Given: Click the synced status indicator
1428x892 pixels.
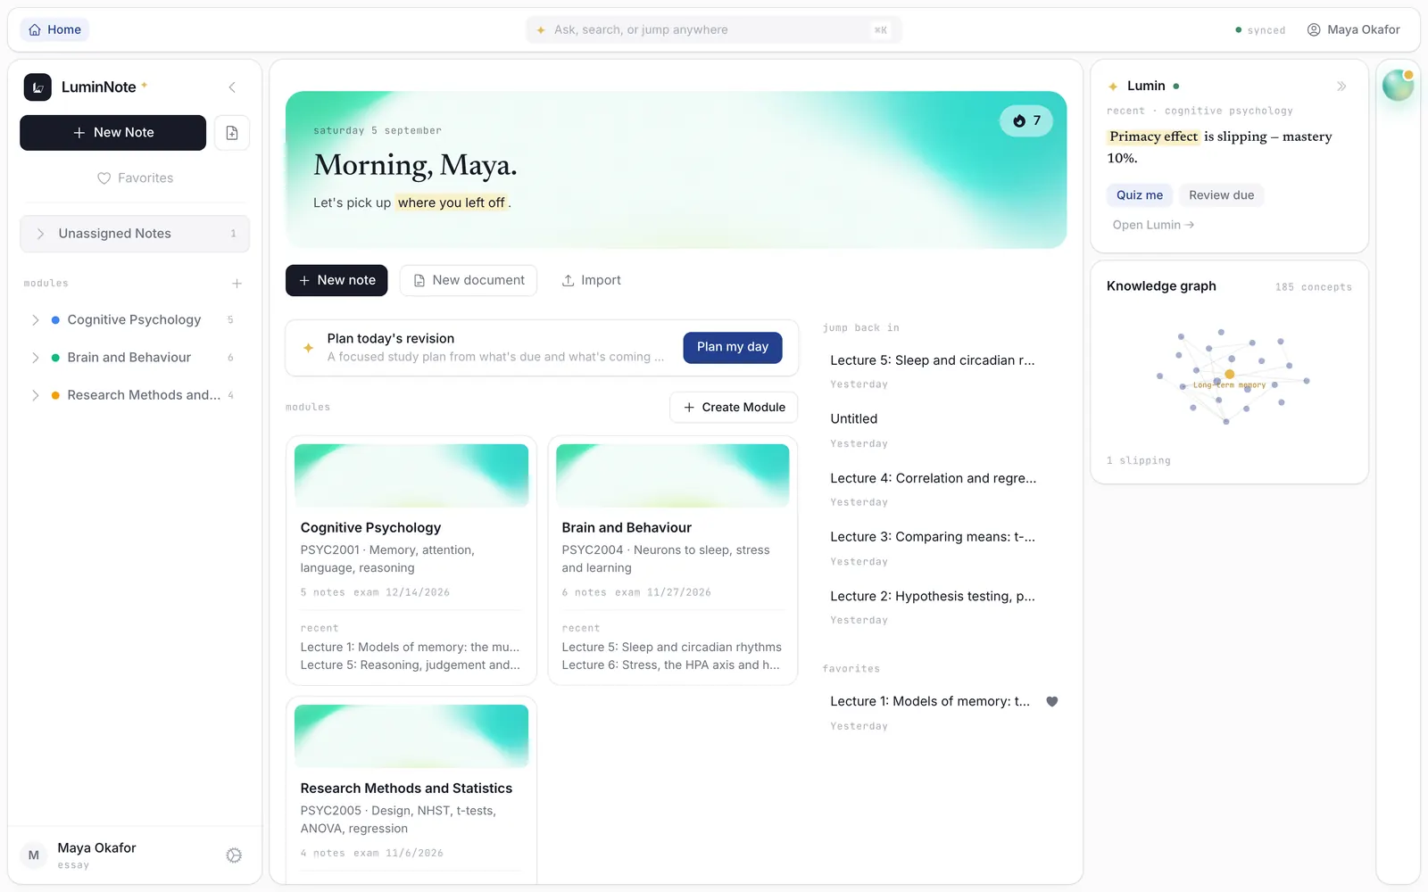Looking at the screenshot, I should 1260,30.
